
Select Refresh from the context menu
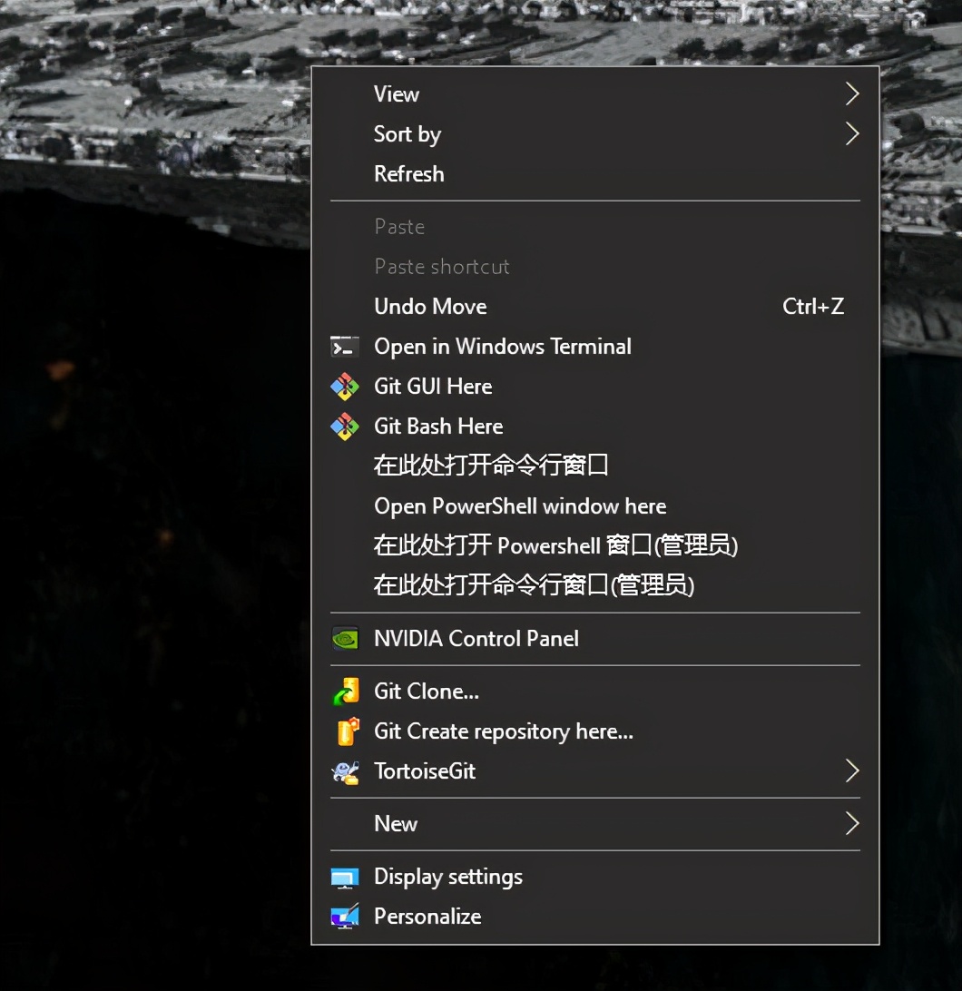pos(408,173)
